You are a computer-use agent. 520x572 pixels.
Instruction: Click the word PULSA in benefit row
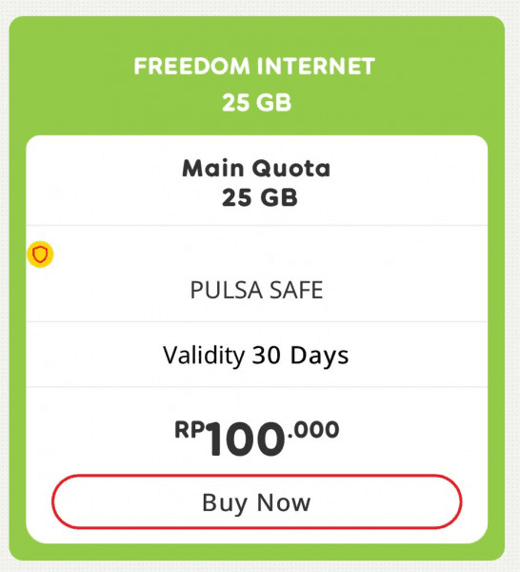(x=227, y=291)
